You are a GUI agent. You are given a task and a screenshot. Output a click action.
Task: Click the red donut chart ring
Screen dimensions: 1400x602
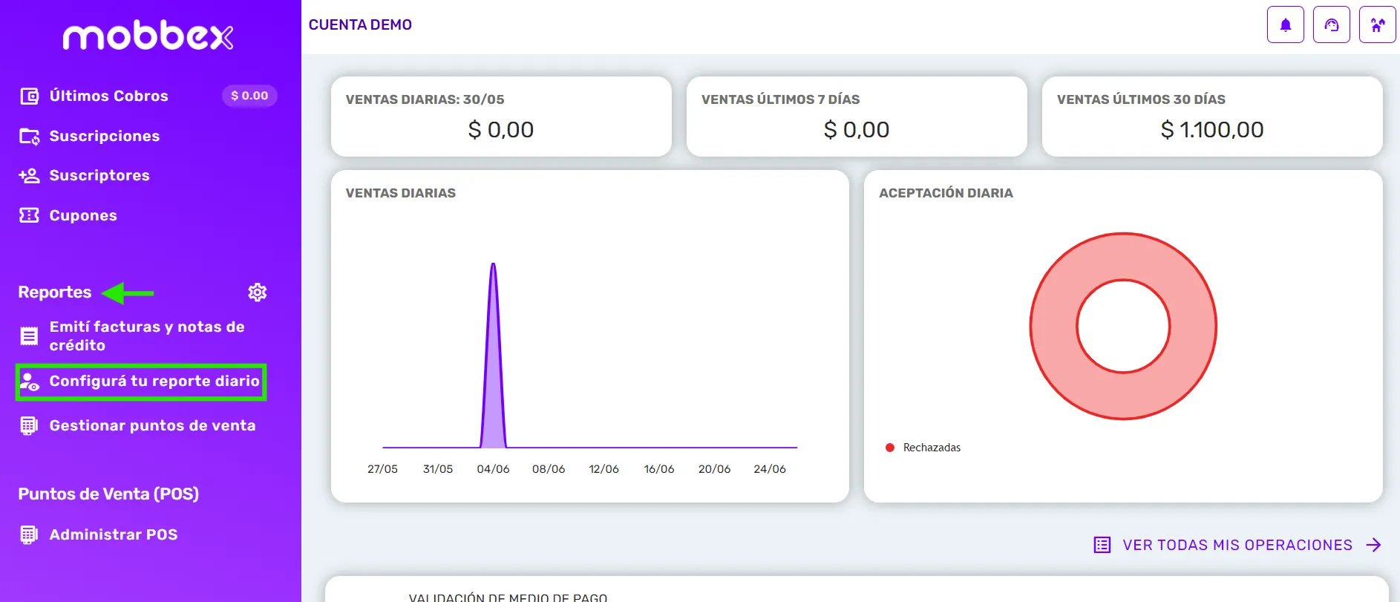[1053, 327]
